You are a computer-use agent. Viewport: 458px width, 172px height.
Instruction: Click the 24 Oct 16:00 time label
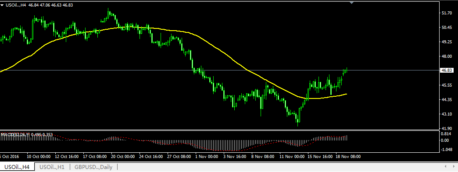tap(151, 157)
